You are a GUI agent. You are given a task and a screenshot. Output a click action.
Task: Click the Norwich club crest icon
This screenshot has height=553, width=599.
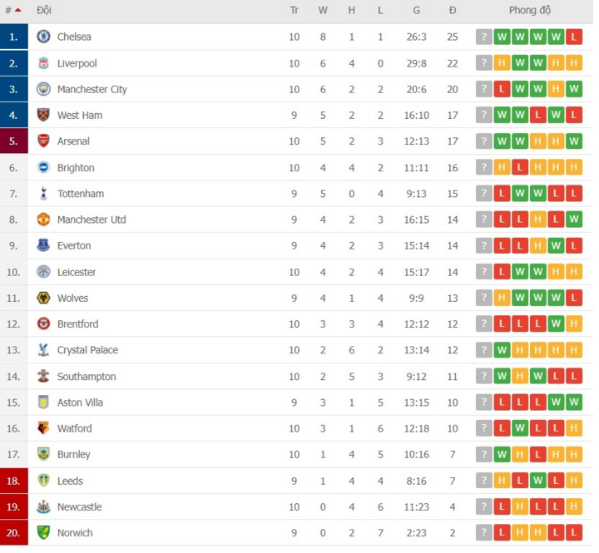(43, 532)
